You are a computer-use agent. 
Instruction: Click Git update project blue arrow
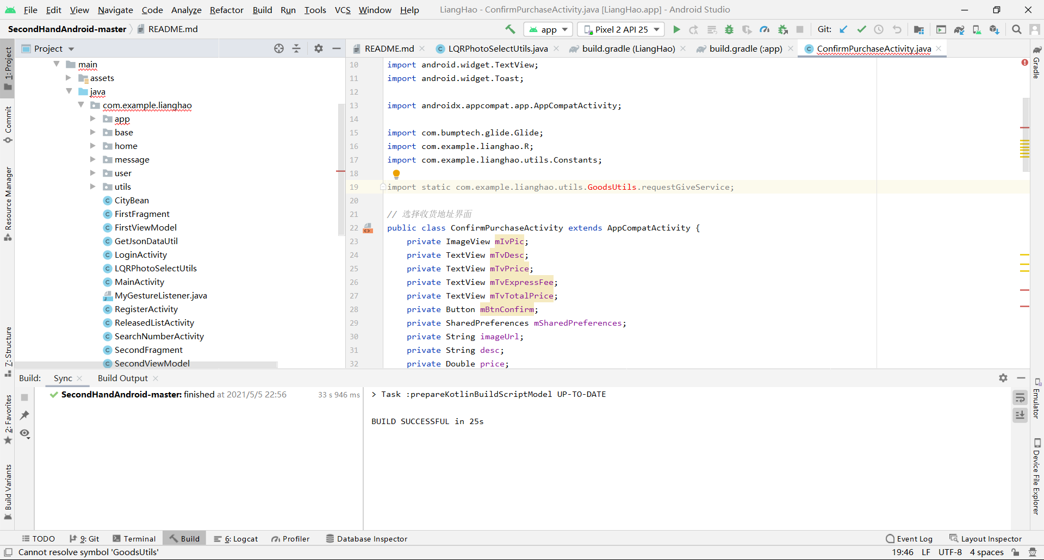843,29
